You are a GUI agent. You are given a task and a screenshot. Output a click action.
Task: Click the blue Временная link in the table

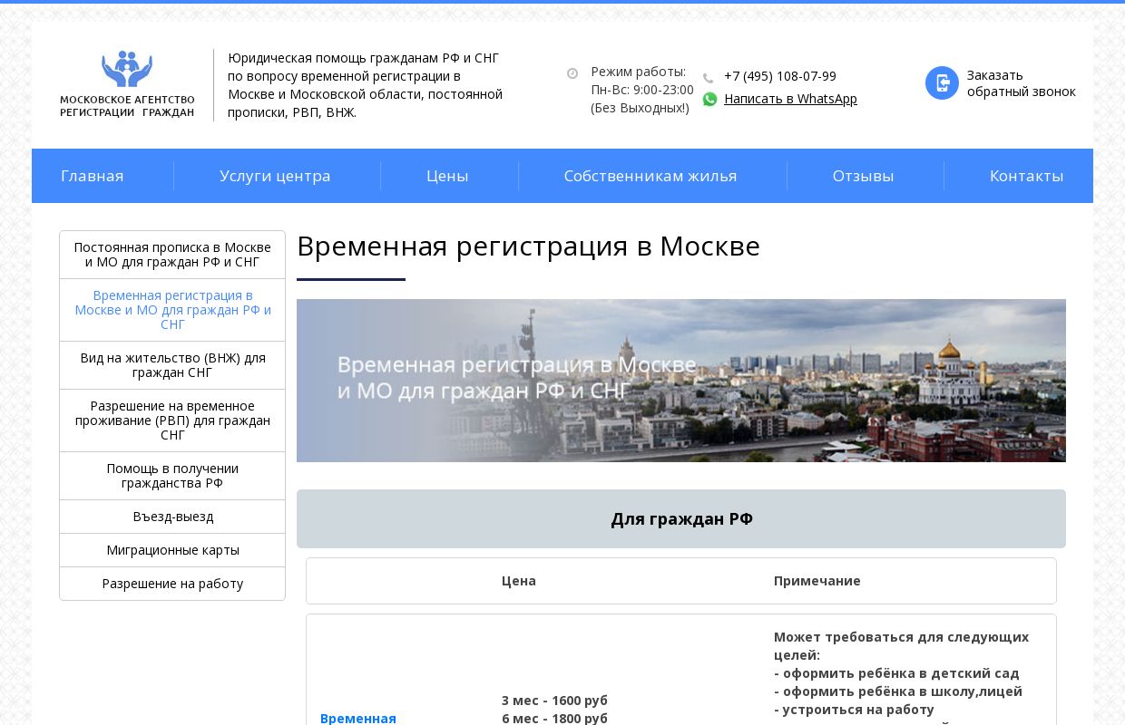click(357, 718)
